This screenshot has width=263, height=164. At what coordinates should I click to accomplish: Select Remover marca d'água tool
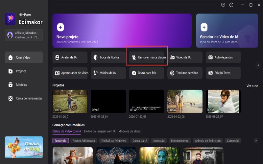click(x=147, y=57)
